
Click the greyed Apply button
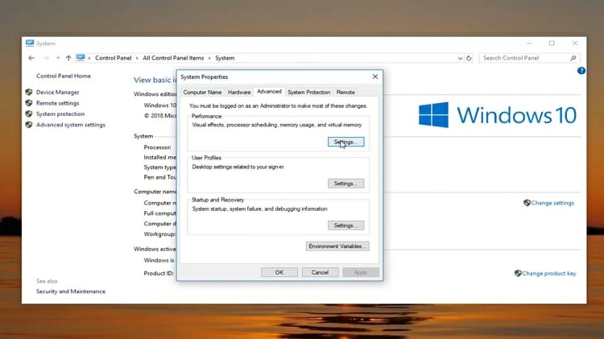pos(361,272)
